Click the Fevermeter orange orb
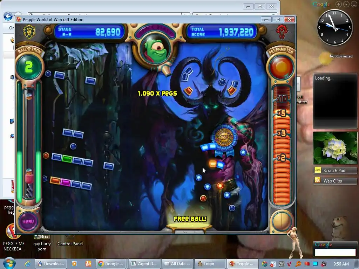 [x=282, y=67]
